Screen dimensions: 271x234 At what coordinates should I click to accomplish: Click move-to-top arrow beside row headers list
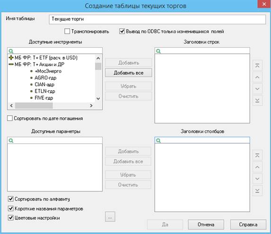tap(257, 66)
